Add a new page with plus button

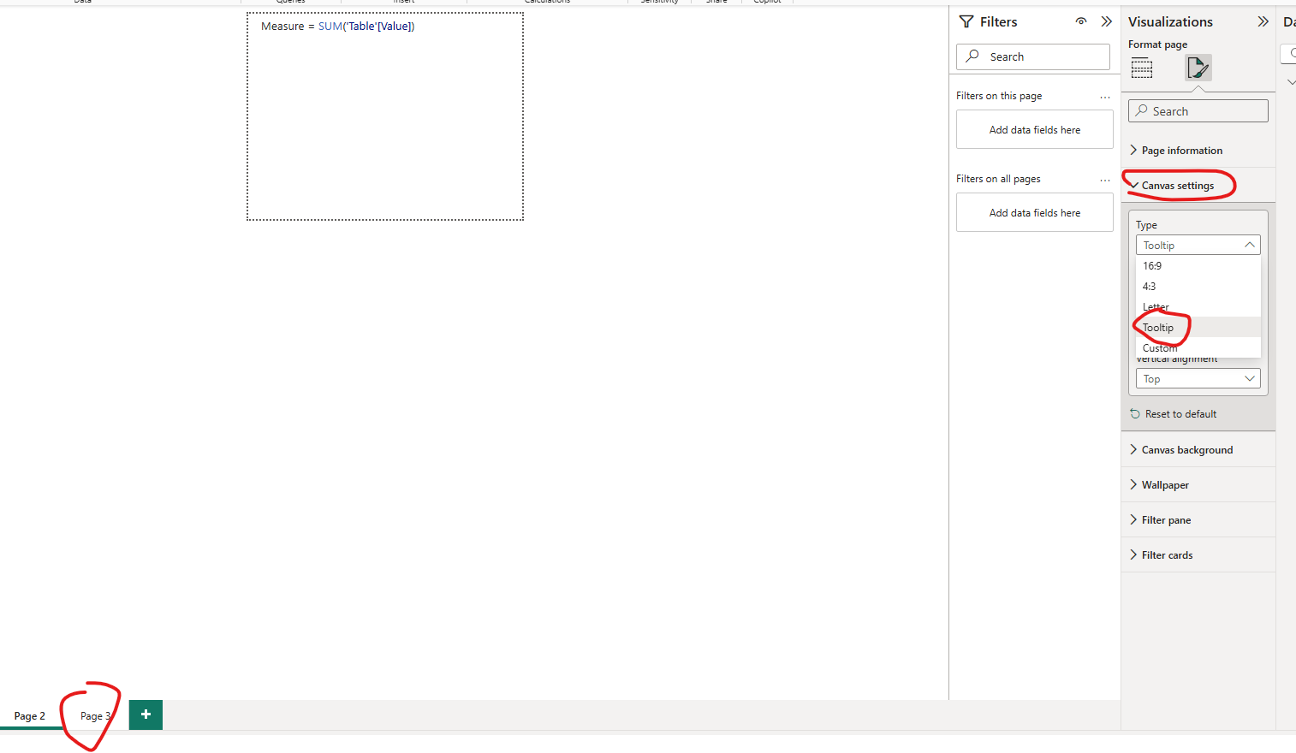click(146, 714)
